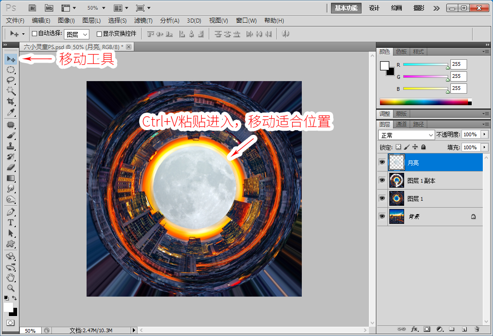493x336 pixels.
Task: Hide the 图层 1 layer
Action: pos(382,198)
